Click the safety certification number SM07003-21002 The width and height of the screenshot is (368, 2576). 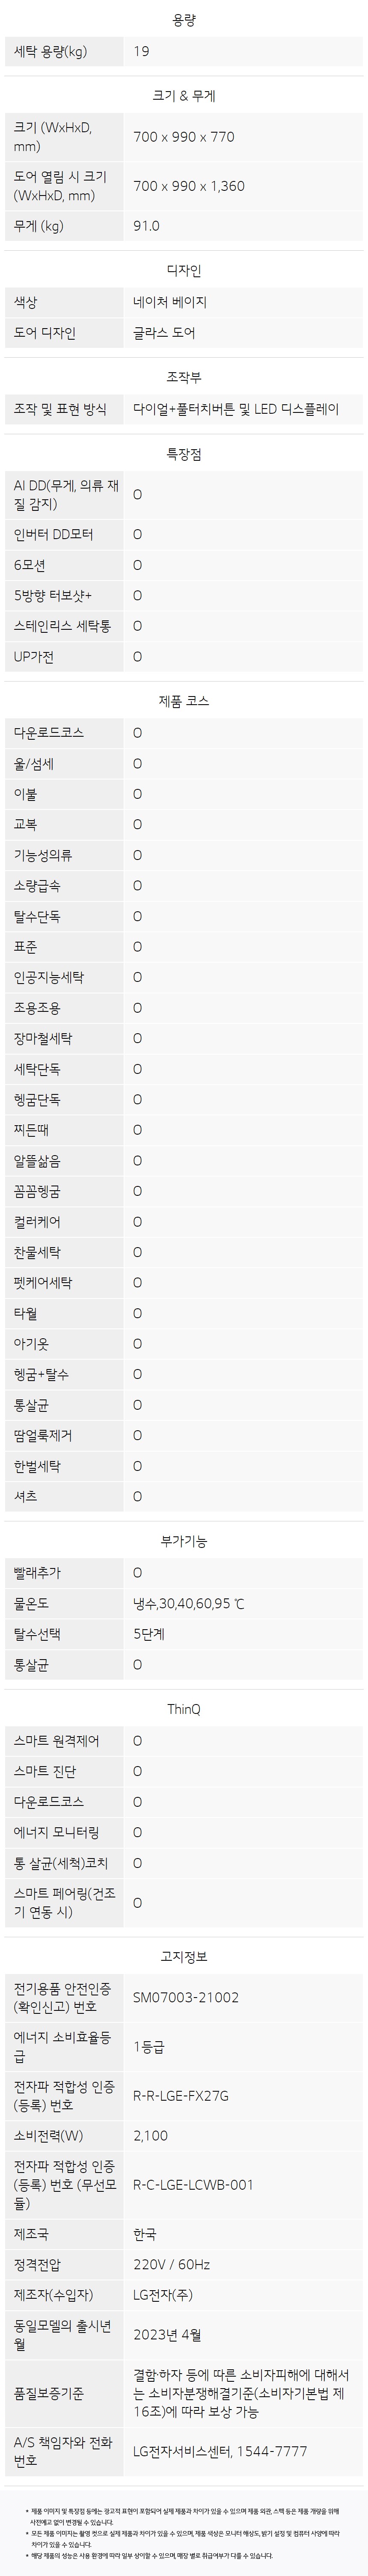186,1998
